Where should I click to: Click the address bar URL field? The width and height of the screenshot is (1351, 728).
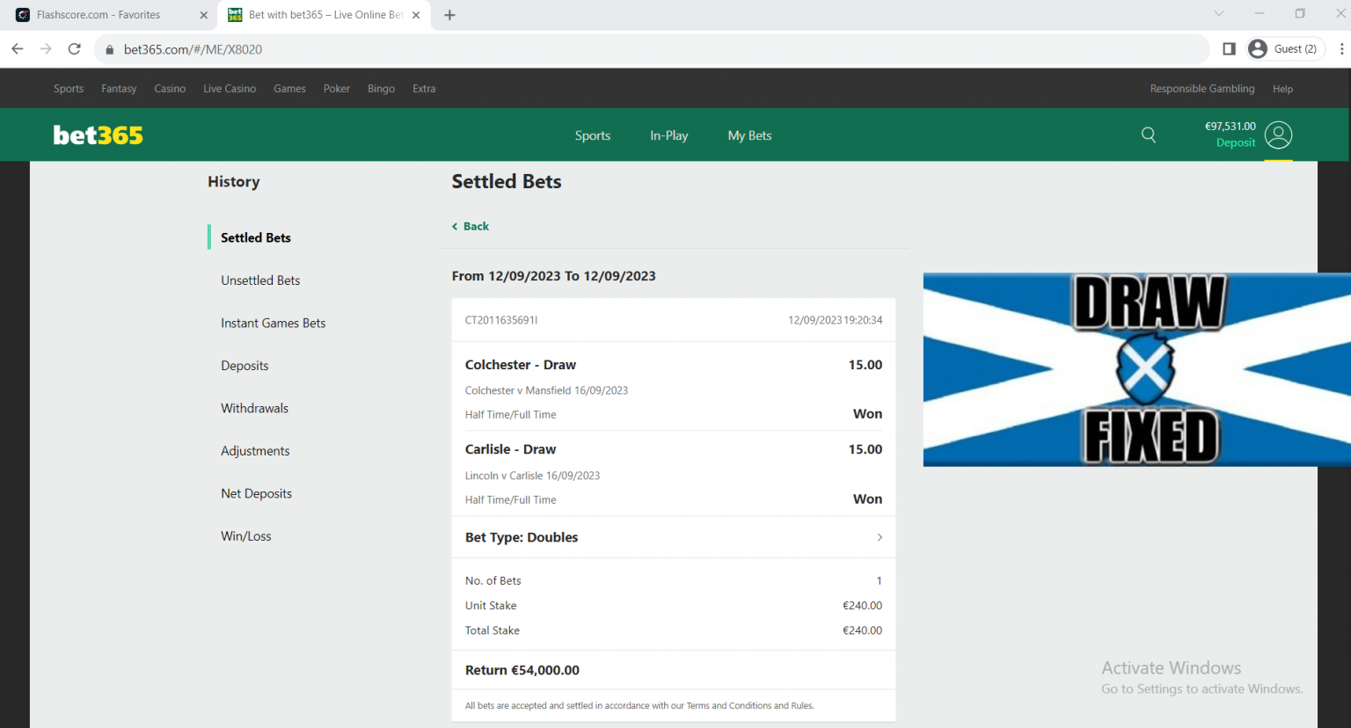651,49
